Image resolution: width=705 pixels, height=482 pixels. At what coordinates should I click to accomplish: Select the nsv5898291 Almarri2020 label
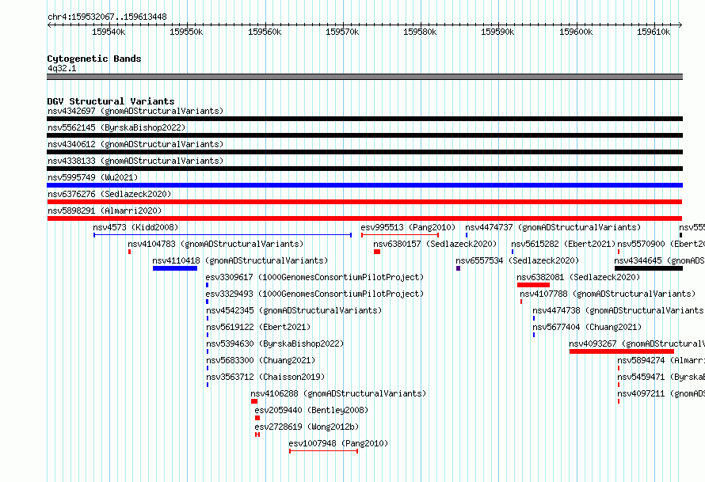coord(105,211)
